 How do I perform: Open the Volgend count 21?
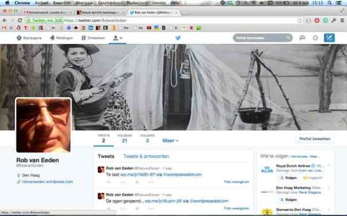tap(125, 139)
